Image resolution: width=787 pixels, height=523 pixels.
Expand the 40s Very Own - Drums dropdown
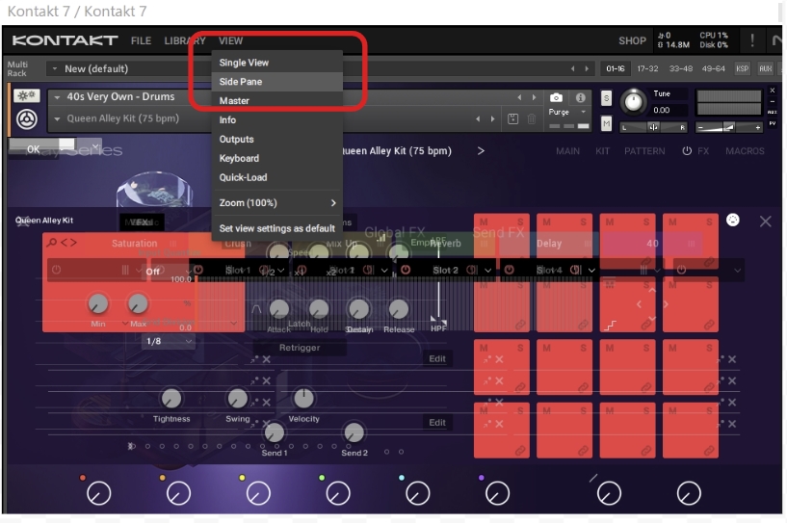[x=57, y=97]
